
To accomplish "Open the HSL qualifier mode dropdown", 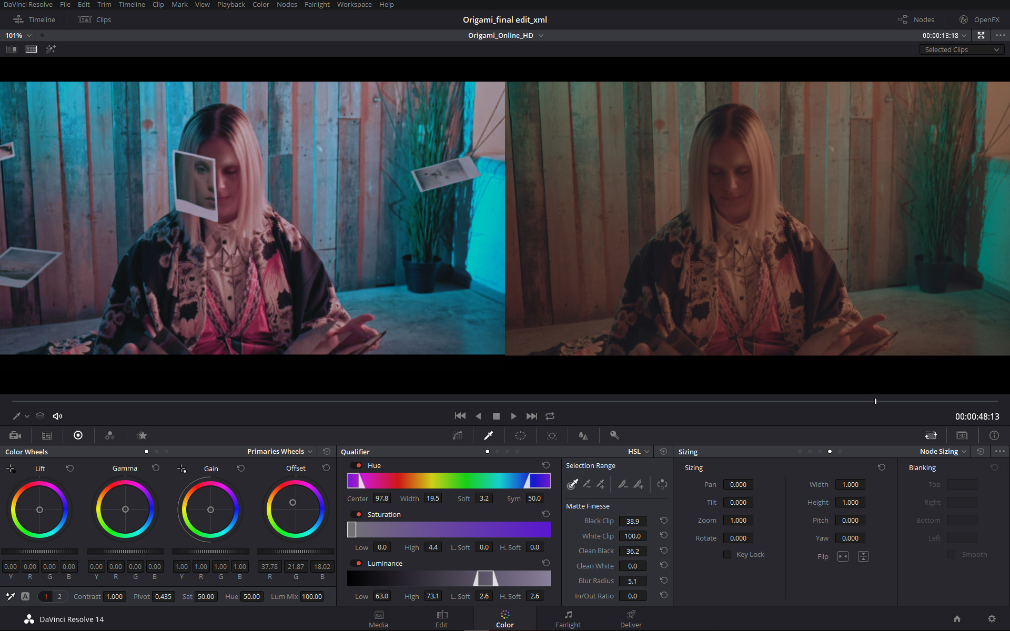I will click(x=638, y=452).
